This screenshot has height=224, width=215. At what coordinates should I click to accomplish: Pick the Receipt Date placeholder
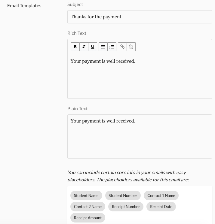[161, 207]
